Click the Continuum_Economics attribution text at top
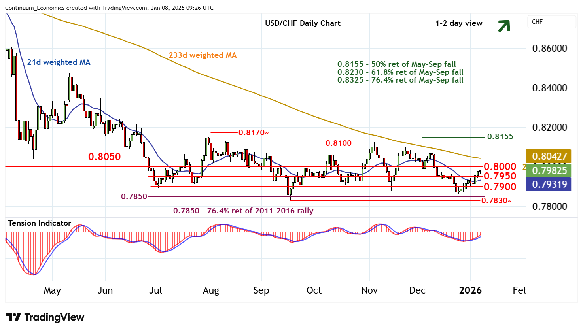 click(x=109, y=8)
